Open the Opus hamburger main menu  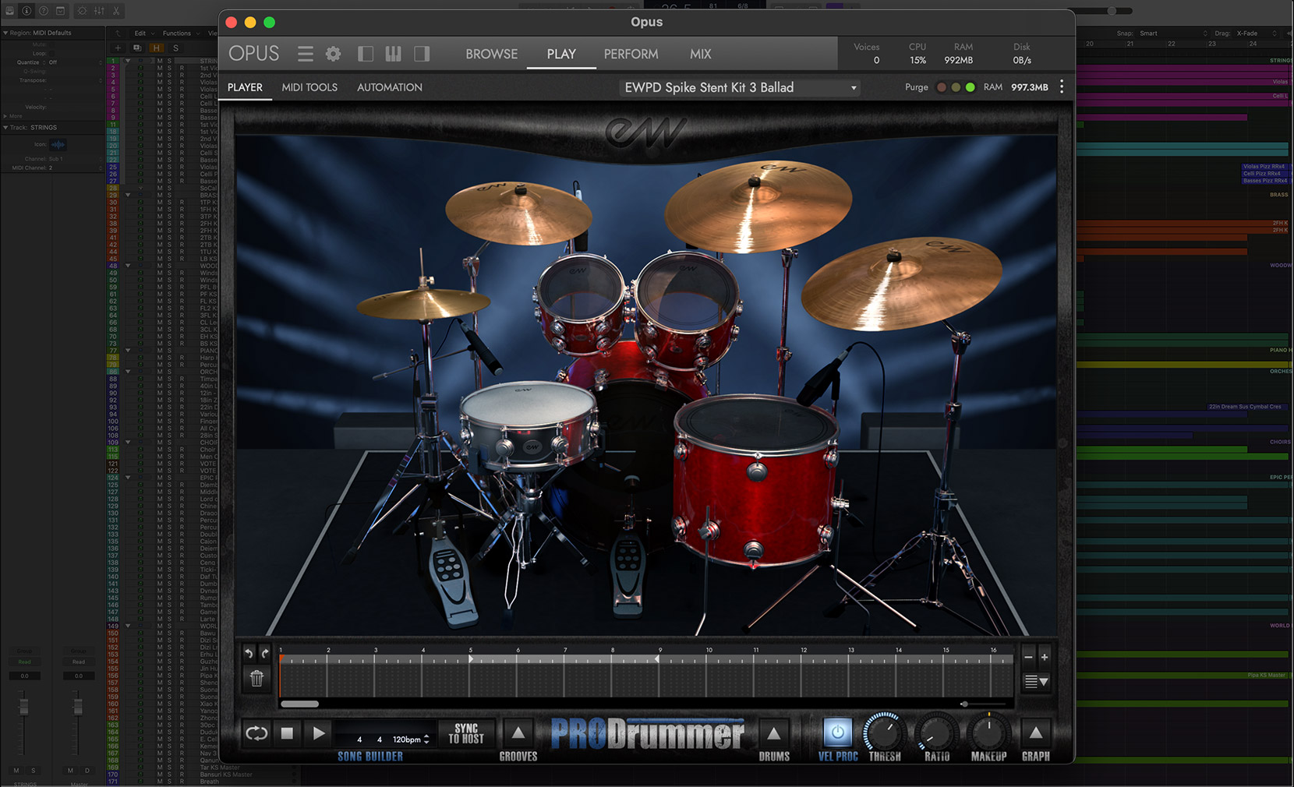click(306, 54)
